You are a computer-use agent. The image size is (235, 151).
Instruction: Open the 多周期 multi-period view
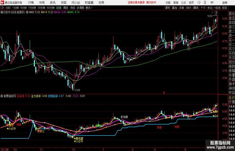pyautogui.click(x=80, y=8)
